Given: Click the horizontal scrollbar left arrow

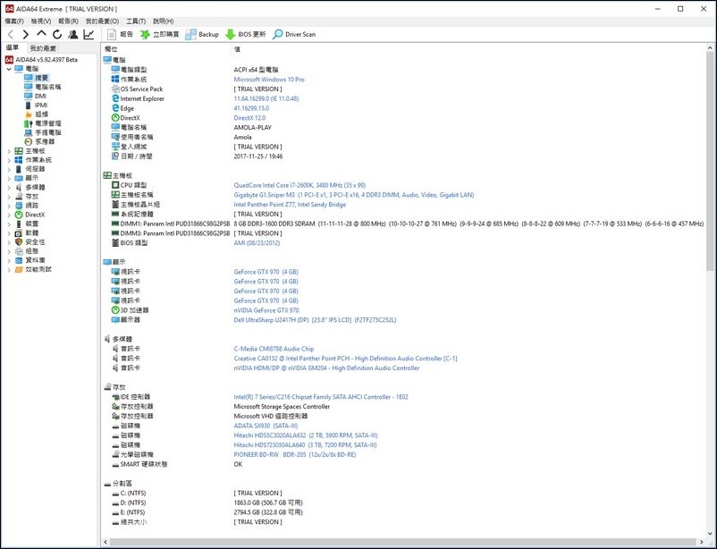Looking at the screenshot, I should (105, 542).
